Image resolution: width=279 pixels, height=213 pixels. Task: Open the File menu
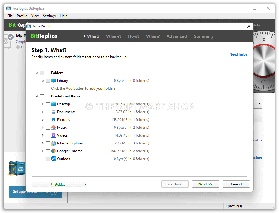point(10,16)
